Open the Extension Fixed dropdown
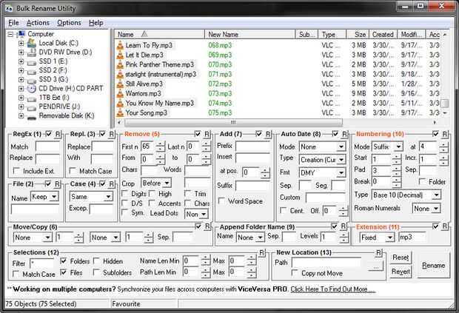This screenshot has width=459, height=313. [390, 238]
